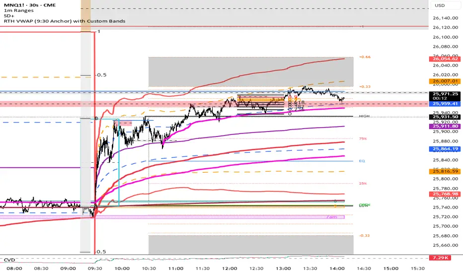Viewport: 463px width, 273px height.
Task: Click the red 26,054.62 price label
Action: pyautogui.click(x=445, y=59)
